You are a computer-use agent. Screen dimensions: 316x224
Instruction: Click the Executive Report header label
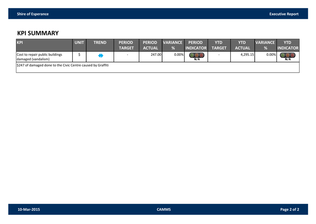(284, 14)
